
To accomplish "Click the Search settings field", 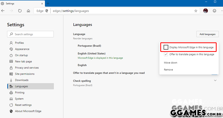I will pyautogui.click(x=30, y=34).
